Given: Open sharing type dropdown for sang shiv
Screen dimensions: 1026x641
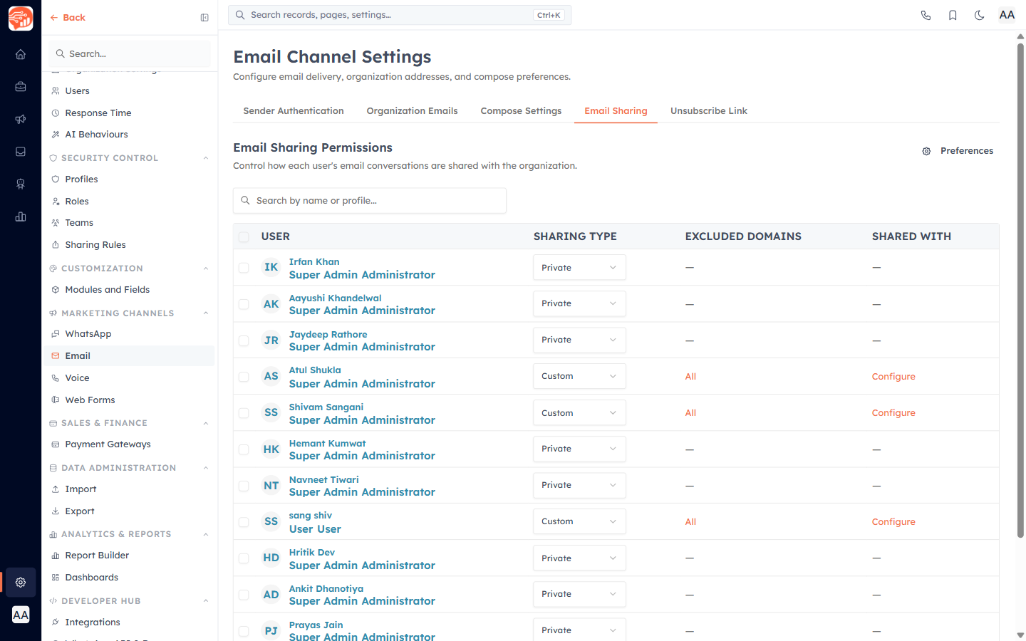Looking at the screenshot, I should (x=579, y=521).
